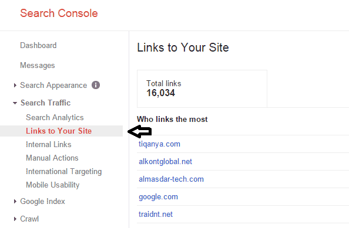The height and width of the screenshot is (228, 349).
Task: Open the alkontglobal.net link
Action: (165, 162)
